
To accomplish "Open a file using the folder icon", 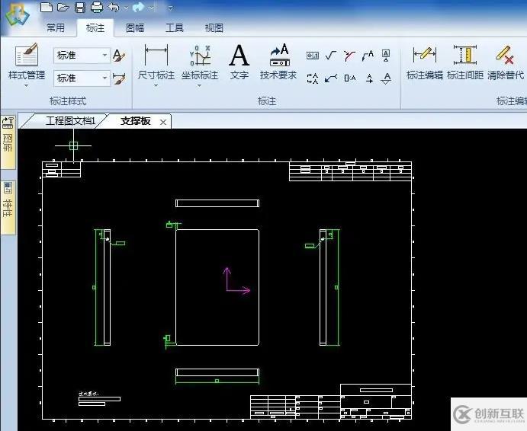I will click(x=63, y=7).
